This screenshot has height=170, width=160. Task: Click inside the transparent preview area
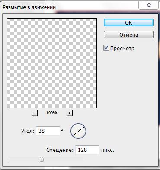pos(52,63)
